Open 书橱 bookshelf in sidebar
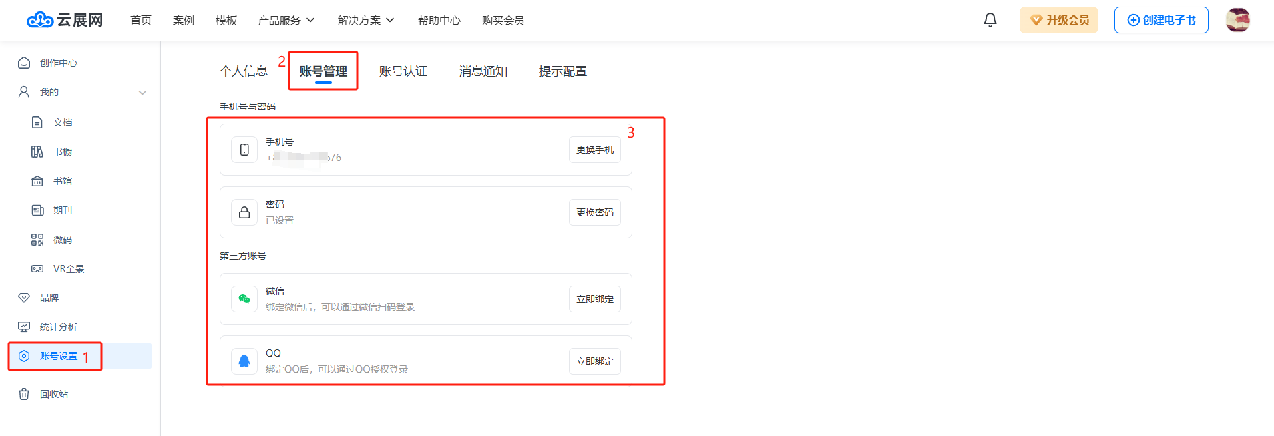This screenshot has height=436, width=1274. tap(62, 152)
